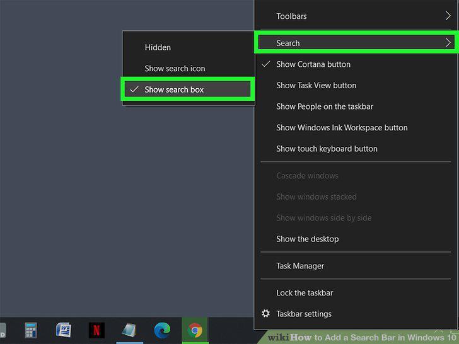Enable Show Windows Ink Workspace button
459x344 pixels.
356,127
